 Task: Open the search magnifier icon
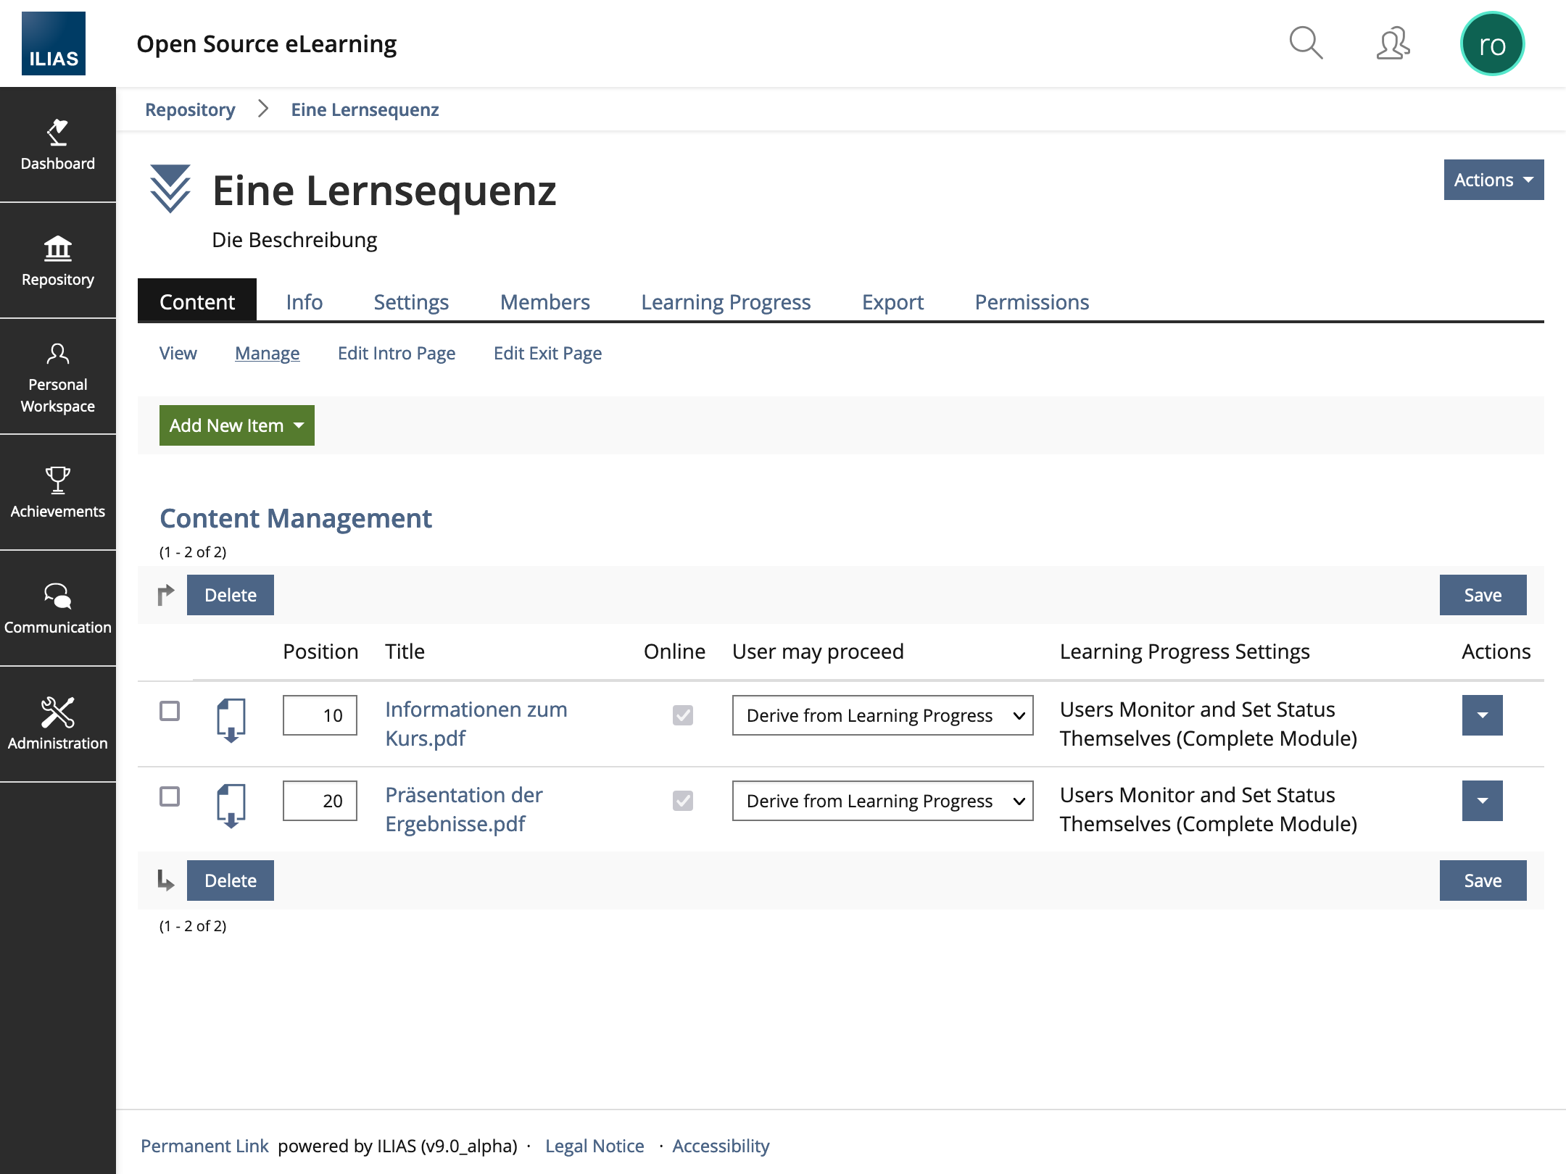1306,43
